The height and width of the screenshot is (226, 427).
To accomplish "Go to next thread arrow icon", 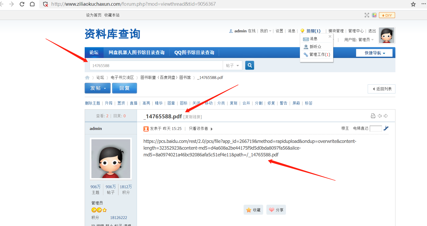I will pyautogui.click(x=386, y=116).
